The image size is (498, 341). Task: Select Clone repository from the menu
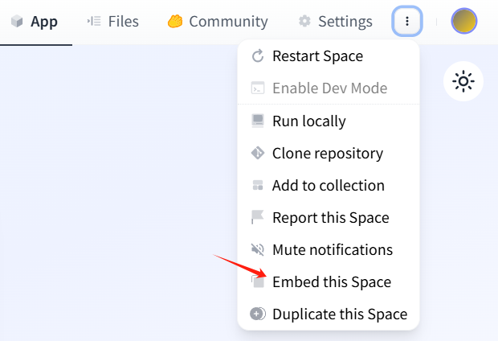coord(327,153)
